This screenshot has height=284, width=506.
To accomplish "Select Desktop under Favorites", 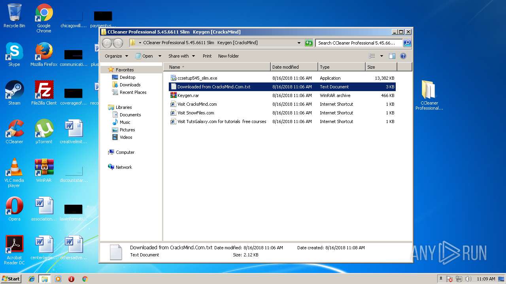I will click(x=127, y=77).
